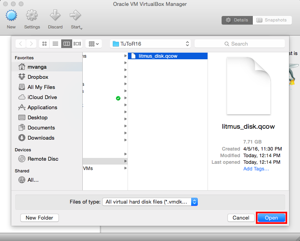Screen dimensions: 300x241
Task: Click Cancel button
Action: (x=241, y=218)
